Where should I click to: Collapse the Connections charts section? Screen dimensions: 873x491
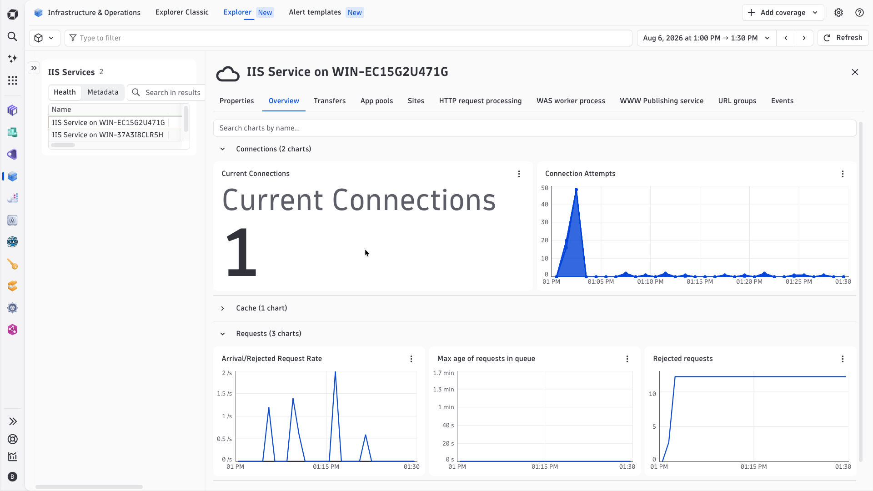(x=222, y=149)
